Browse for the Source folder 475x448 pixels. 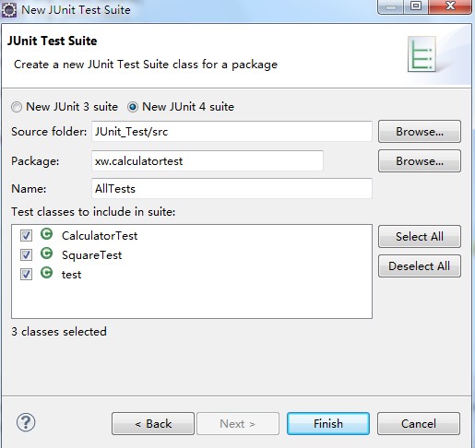(420, 132)
